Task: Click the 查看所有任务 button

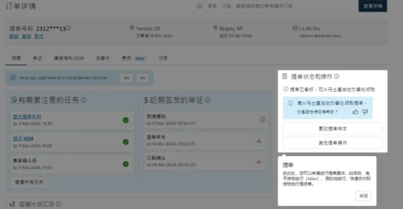Action: pos(29,182)
